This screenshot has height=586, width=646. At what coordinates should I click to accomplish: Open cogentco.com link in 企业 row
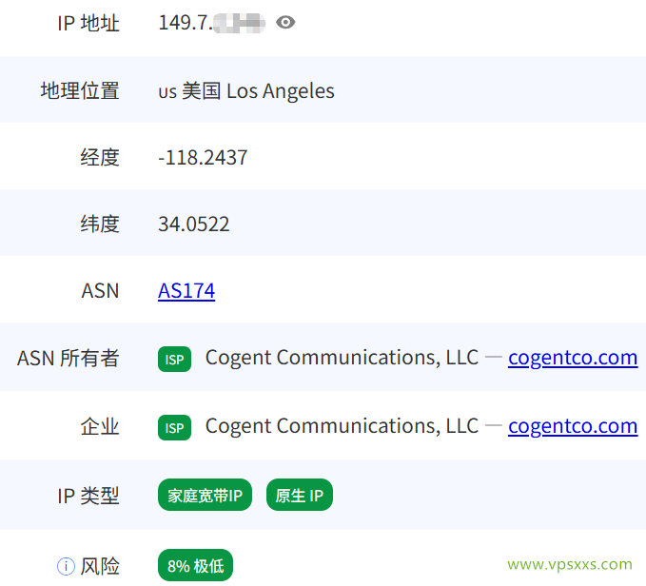(573, 426)
